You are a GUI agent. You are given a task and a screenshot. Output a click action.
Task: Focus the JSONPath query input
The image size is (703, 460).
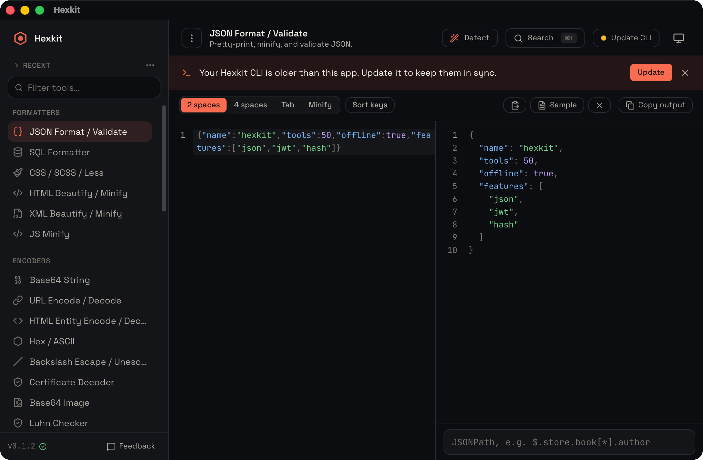click(569, 442)
